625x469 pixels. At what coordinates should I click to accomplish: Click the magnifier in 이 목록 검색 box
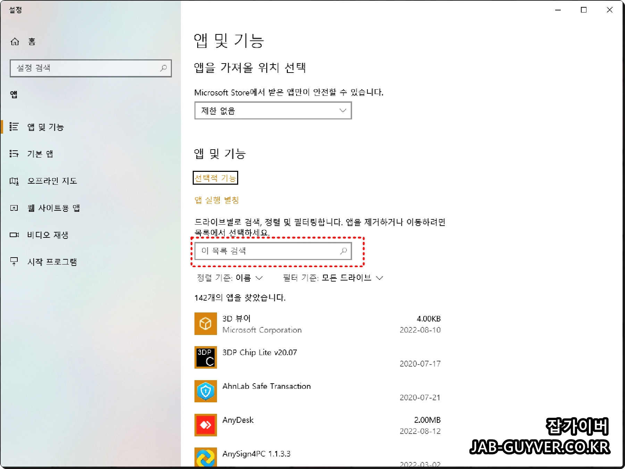click(x=344, y=251)
